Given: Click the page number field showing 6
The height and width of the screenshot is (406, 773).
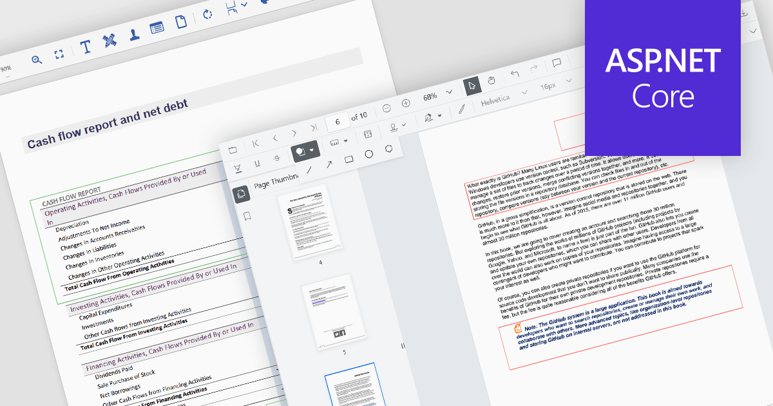Looking at the screenshot, I should coord(338,121).
